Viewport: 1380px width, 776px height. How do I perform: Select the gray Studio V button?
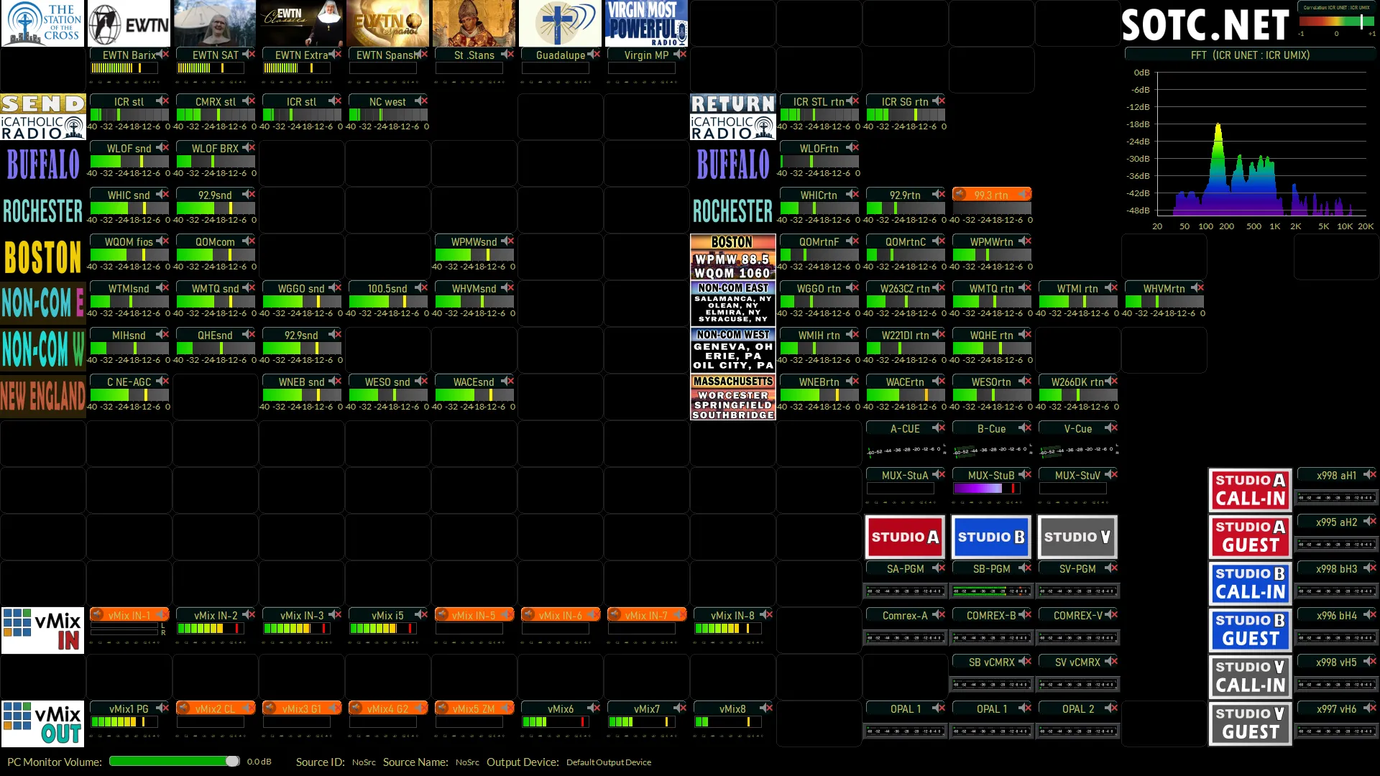point(1077,537)
